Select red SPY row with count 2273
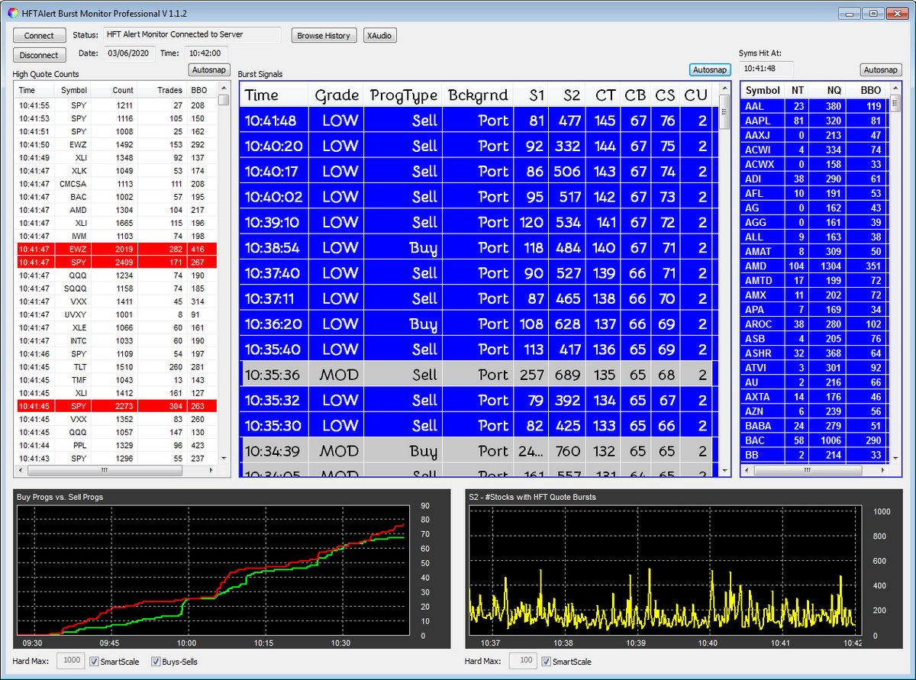 [x=115, y=406]
